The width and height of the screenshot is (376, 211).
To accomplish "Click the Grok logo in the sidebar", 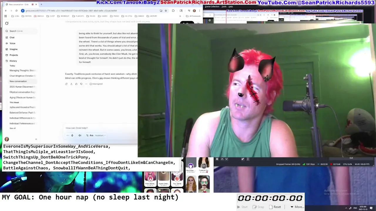I will 7,23.
